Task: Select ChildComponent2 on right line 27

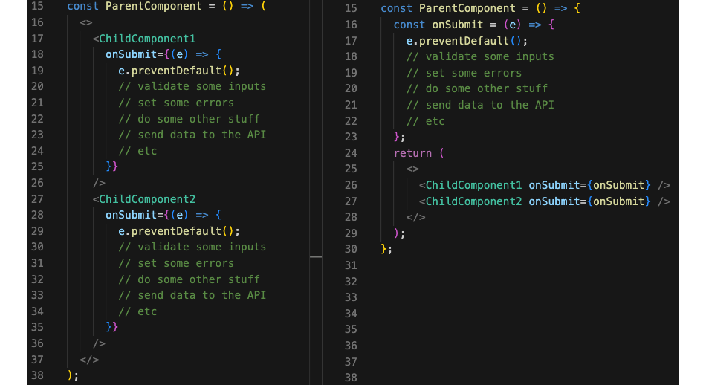Action: pos(473,201)
